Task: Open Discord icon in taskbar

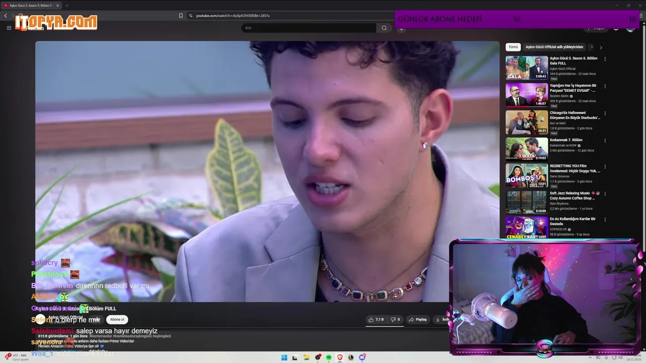Action: click(x=362, y=357)
